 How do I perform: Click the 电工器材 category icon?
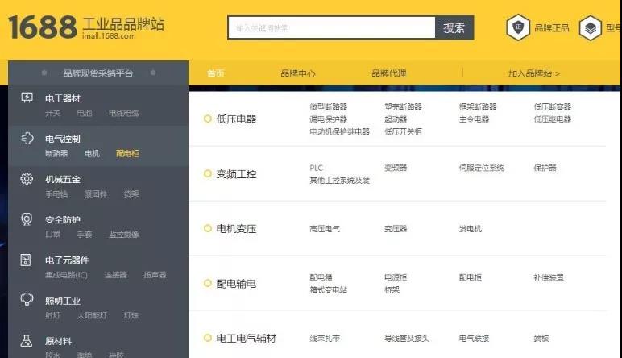tap(27, 98)
